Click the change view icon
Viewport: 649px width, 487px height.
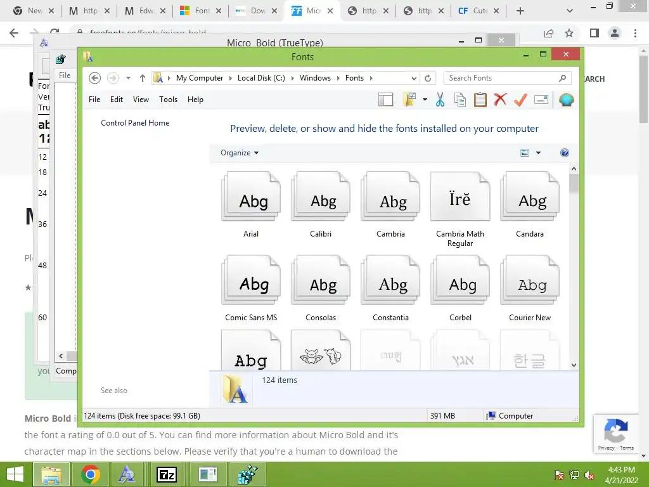pyautogui.click(x=524, y=153)
